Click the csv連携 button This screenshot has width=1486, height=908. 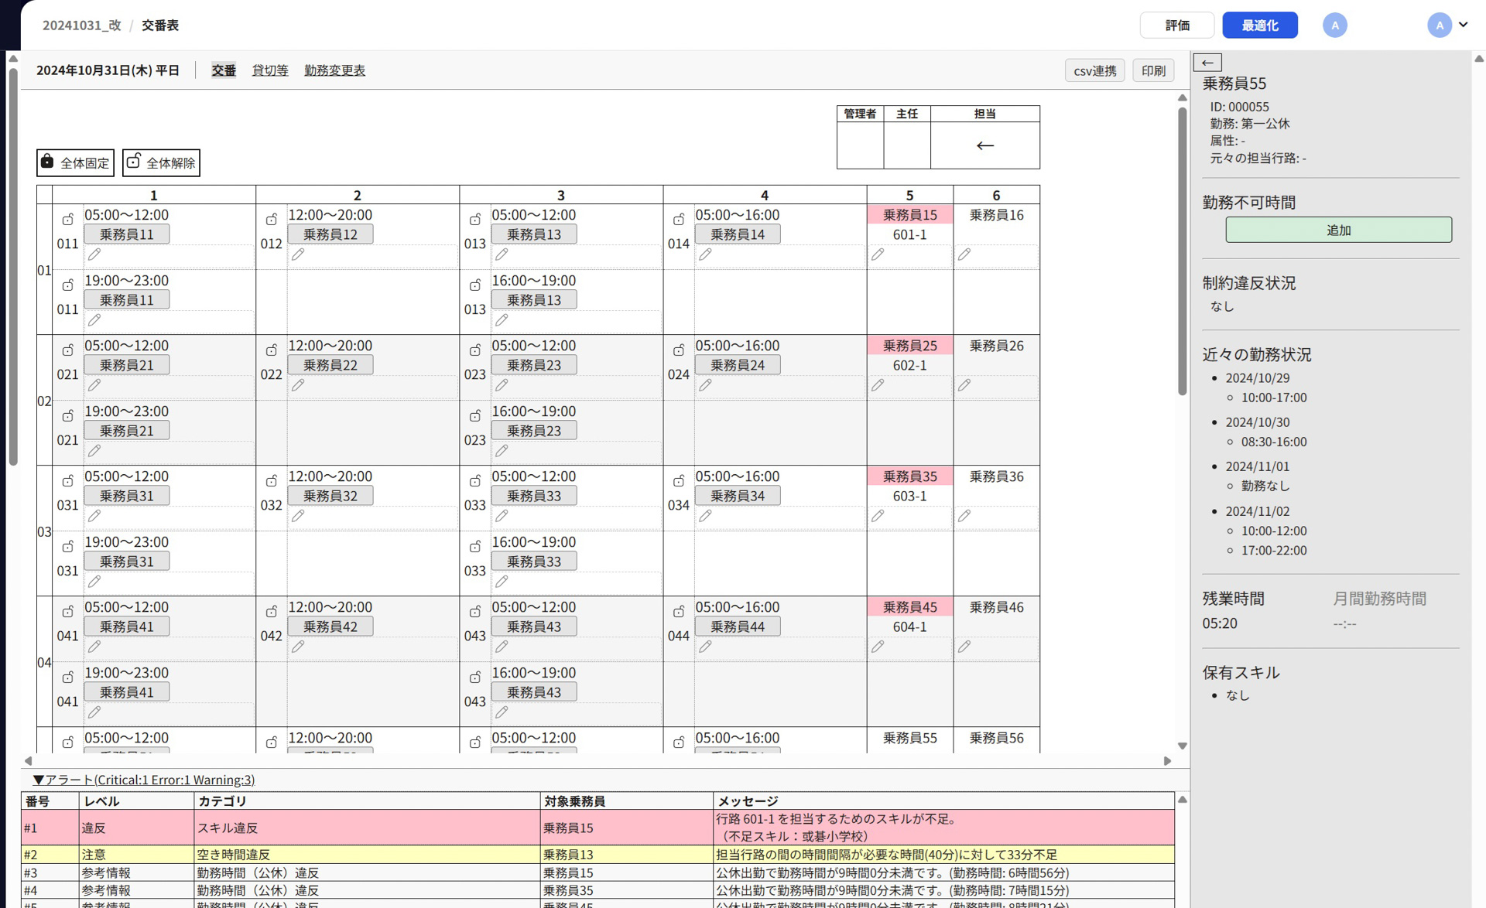1094,70
